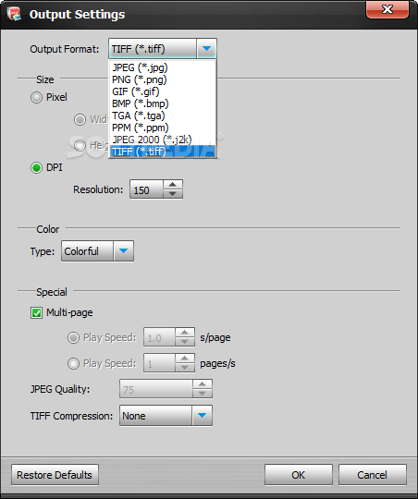Increase the Resolution with up arrow
Image resolution: width=418 pixels, height=499 pixels.
(x=173, y=185)
